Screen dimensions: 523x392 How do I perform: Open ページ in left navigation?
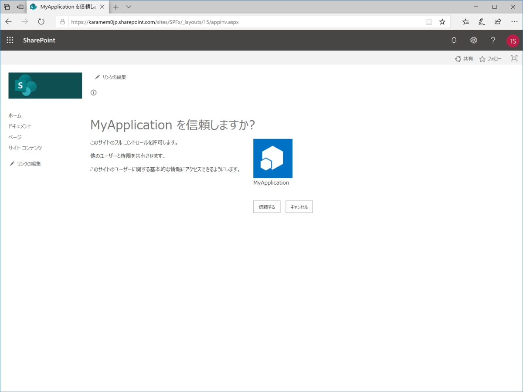[15, 137]
